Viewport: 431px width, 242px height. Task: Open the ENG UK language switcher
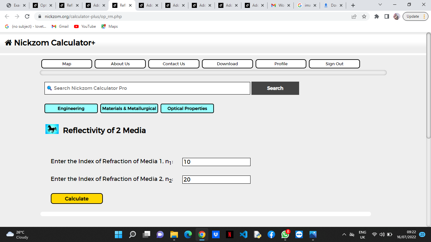point(363,234)
